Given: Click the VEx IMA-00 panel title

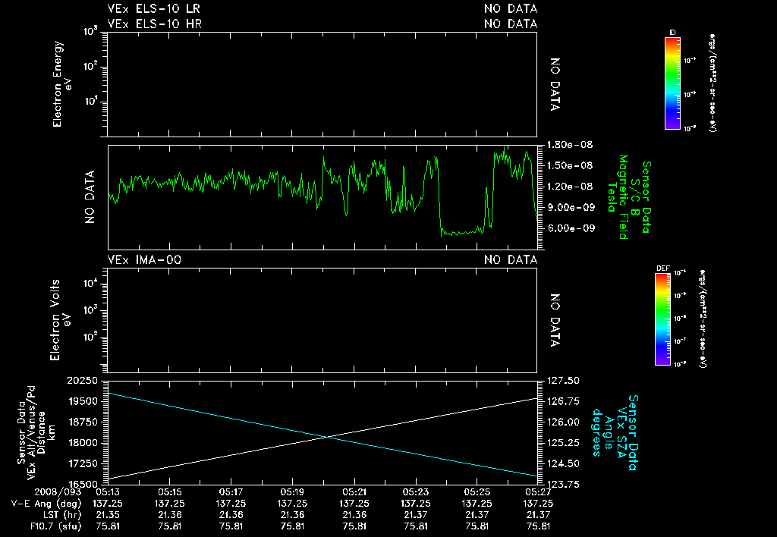Looking at the screenshot, I should click(144, 259).
